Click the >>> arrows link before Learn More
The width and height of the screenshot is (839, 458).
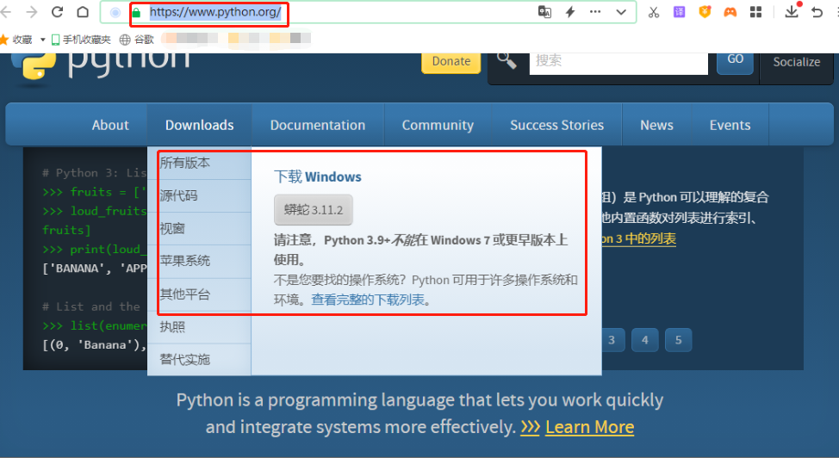click(x=531, y=427)
